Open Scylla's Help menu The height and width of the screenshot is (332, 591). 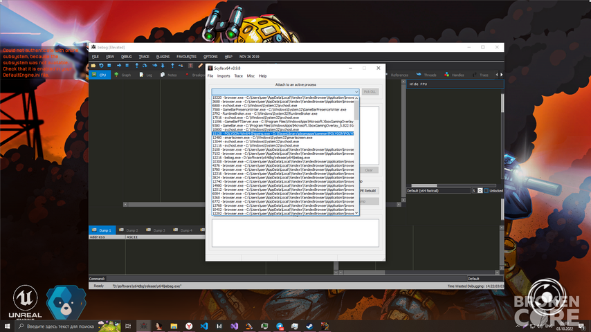coord(263,76)
